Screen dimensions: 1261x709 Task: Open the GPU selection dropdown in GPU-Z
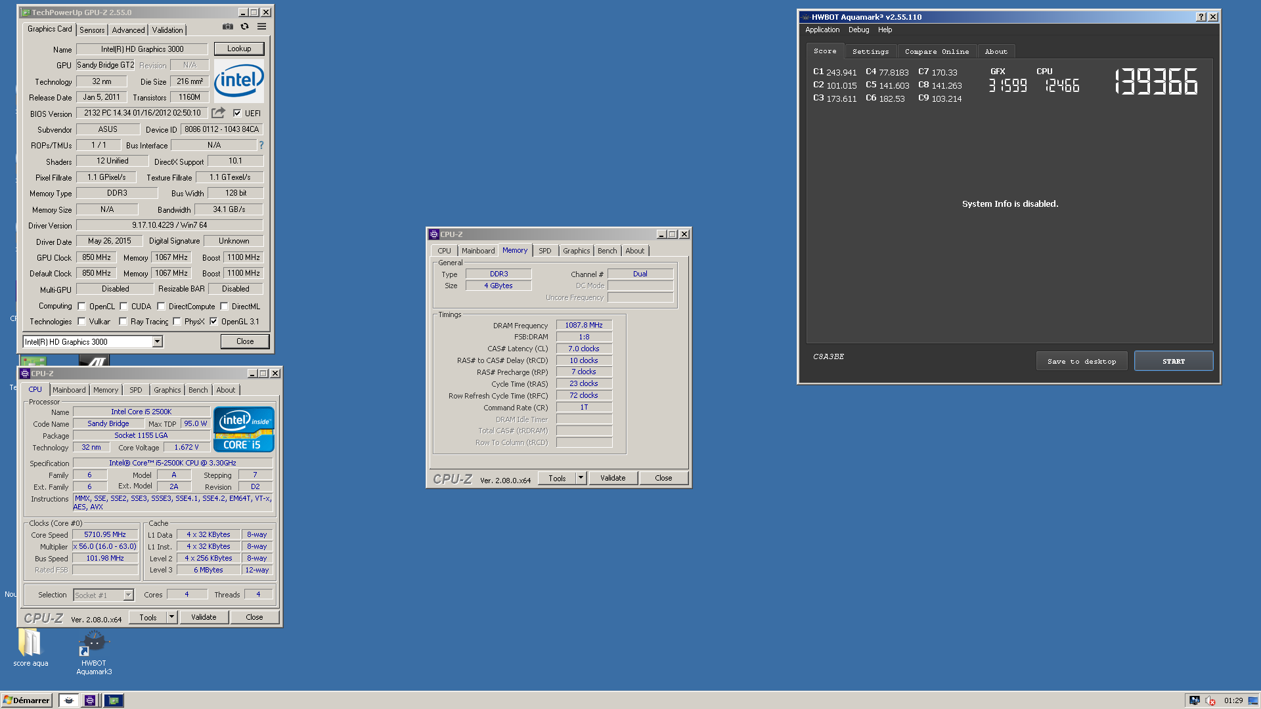click(x=157, y=341)
